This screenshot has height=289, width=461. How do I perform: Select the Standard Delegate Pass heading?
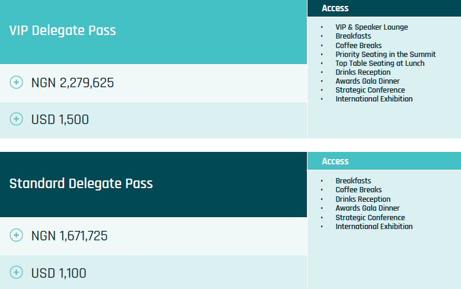(x=81, y=184)
